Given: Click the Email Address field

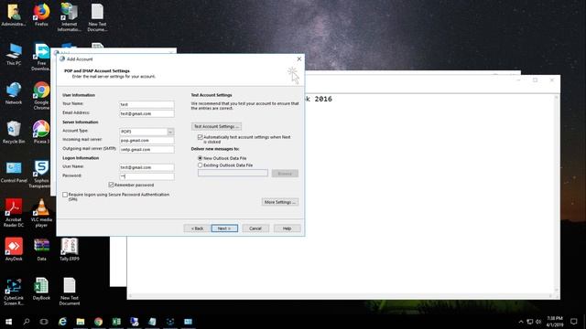Looking at the screenshot, I should pos(146,113).
